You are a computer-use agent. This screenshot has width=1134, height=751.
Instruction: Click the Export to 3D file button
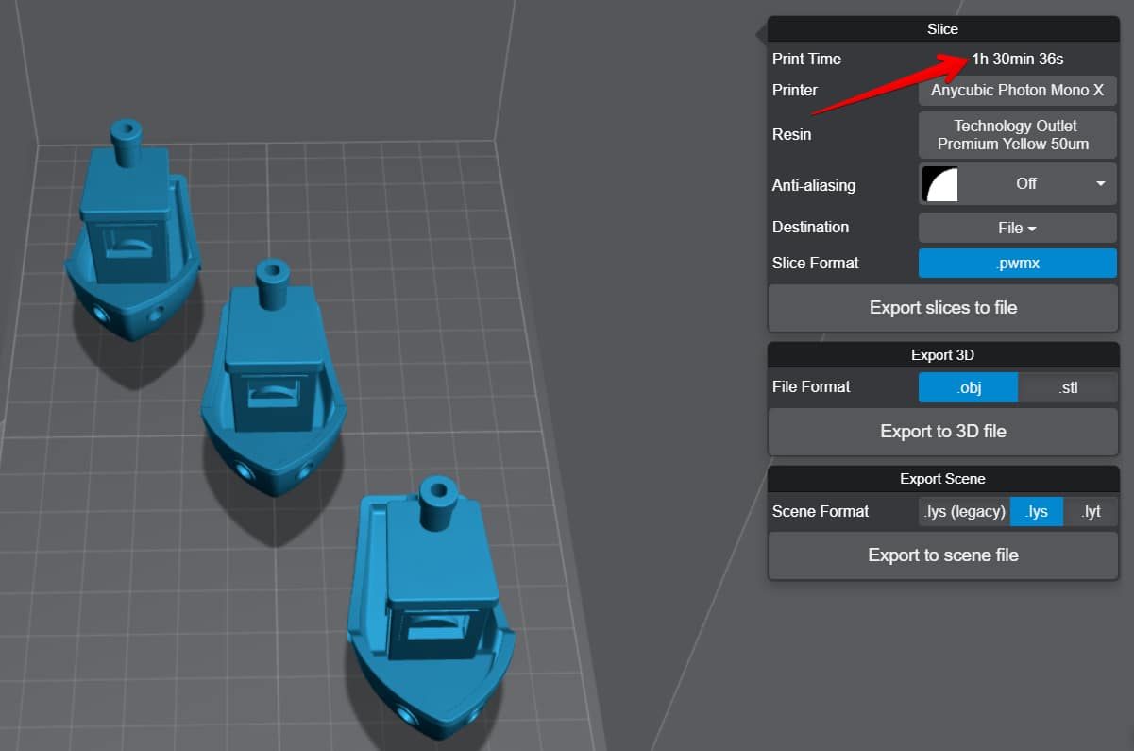click(942, 432)
